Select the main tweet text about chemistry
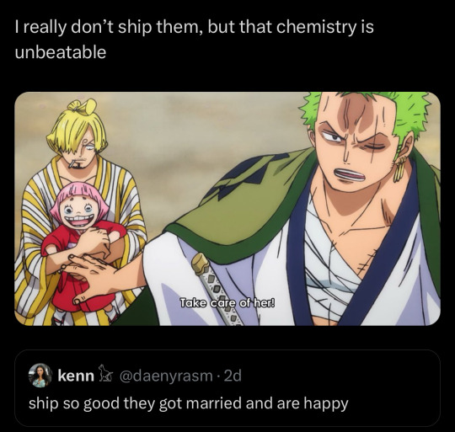This screenshot has height=432, width=455. click(194, 40)
